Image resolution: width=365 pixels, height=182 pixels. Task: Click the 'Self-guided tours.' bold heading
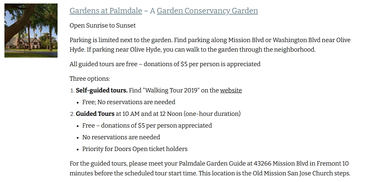pyautogui.click(x=102, y=91)
